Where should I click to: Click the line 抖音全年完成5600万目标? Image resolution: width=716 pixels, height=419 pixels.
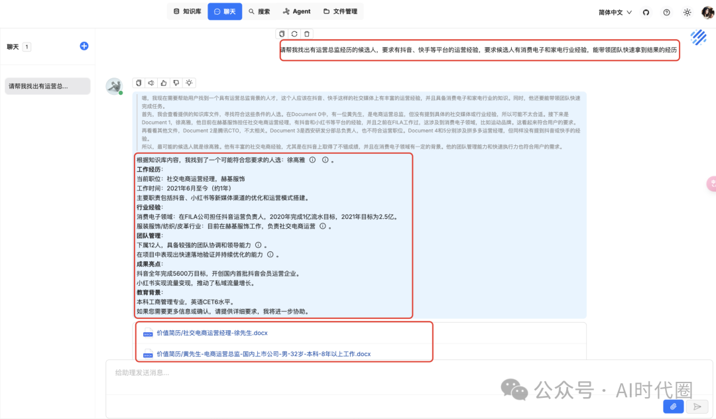coord(219,273)
